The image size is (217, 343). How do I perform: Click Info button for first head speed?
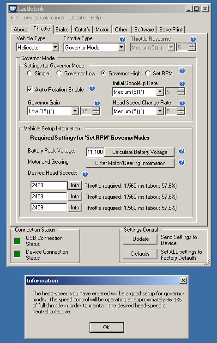(x=75, y=185)
